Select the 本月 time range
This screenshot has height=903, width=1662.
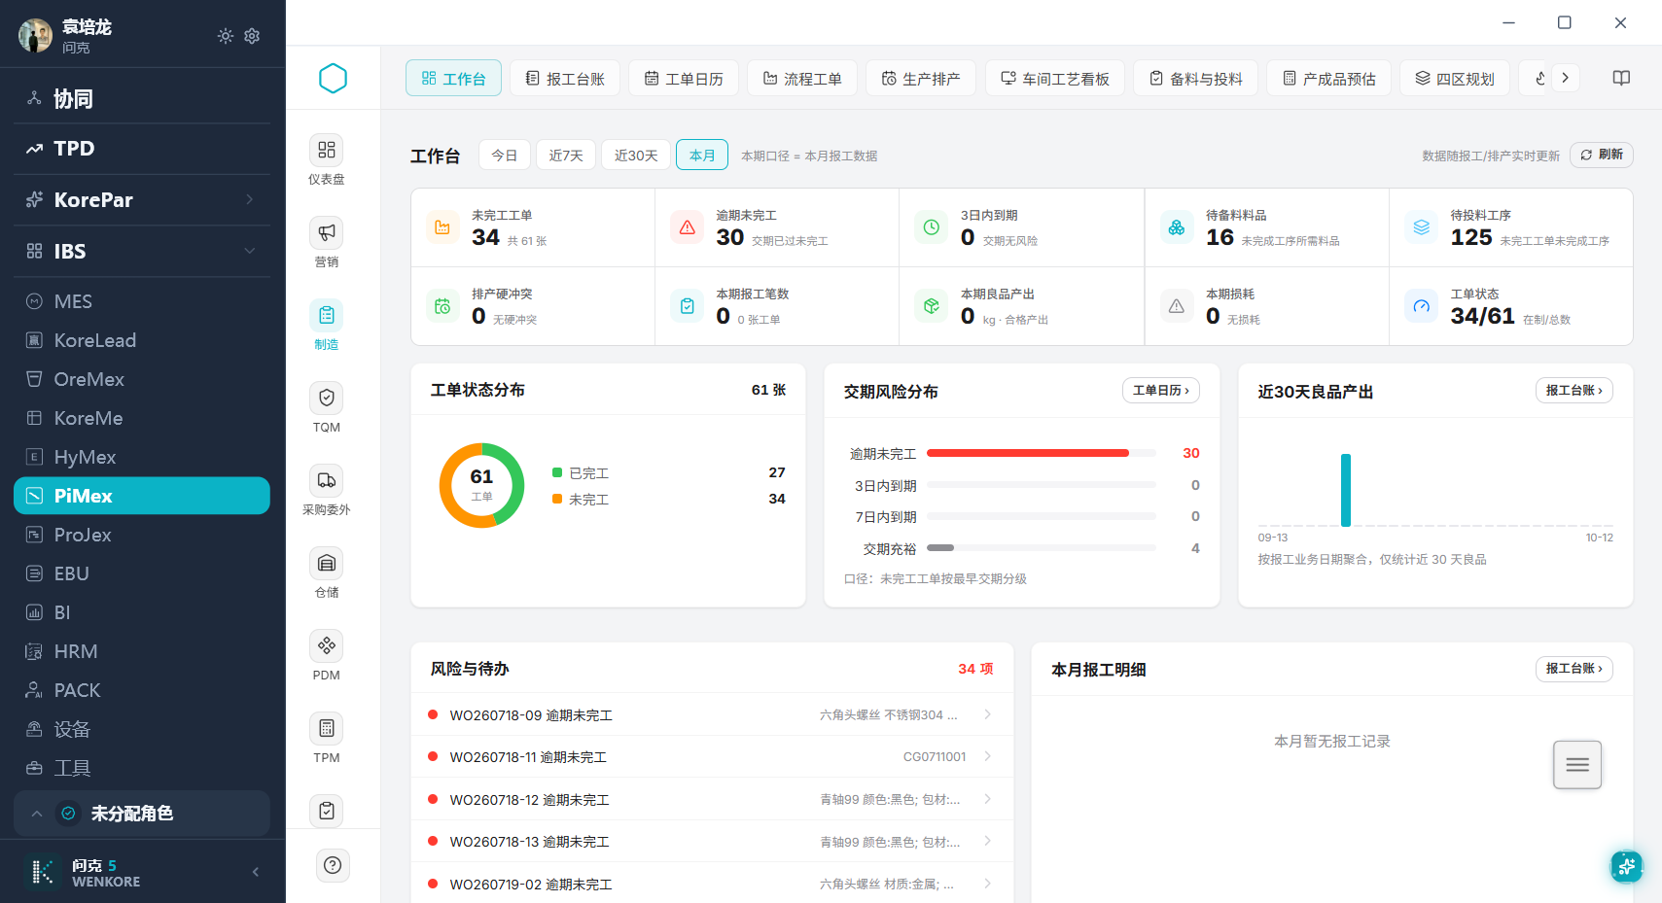click(702, 156)
